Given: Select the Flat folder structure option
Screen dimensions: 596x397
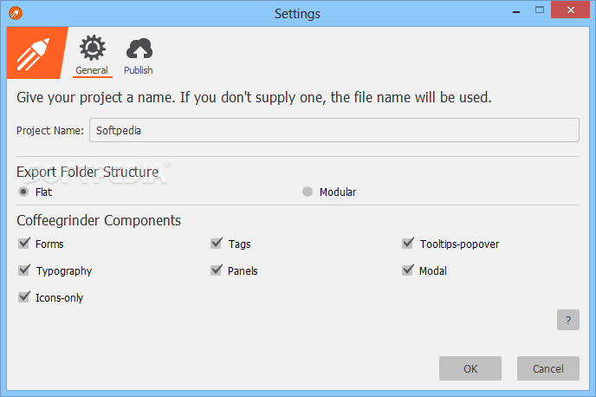Looking at the screenshot, I should pyautogui.click(x=24, y=192).
